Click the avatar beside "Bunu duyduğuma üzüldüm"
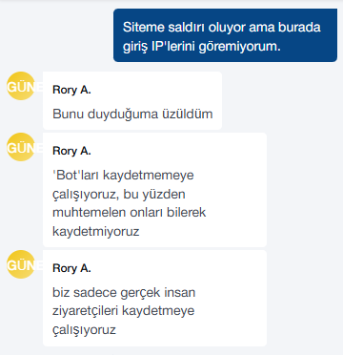This screenshot has width=343, height=355. [21, 86]
